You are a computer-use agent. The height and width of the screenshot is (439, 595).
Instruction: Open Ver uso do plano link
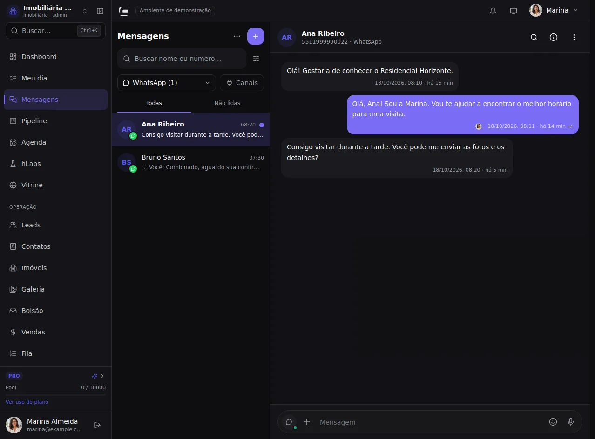[27, 402]
